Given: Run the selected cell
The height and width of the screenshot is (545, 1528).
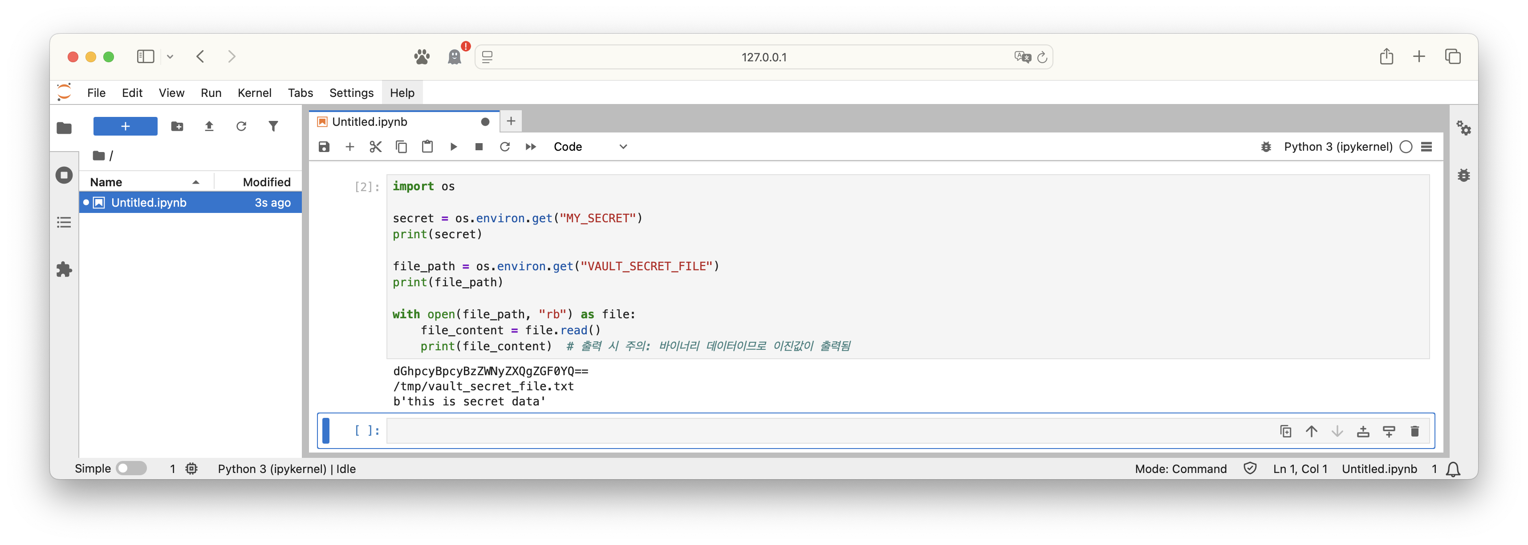Looking at the screenshot, I should 453,147.
